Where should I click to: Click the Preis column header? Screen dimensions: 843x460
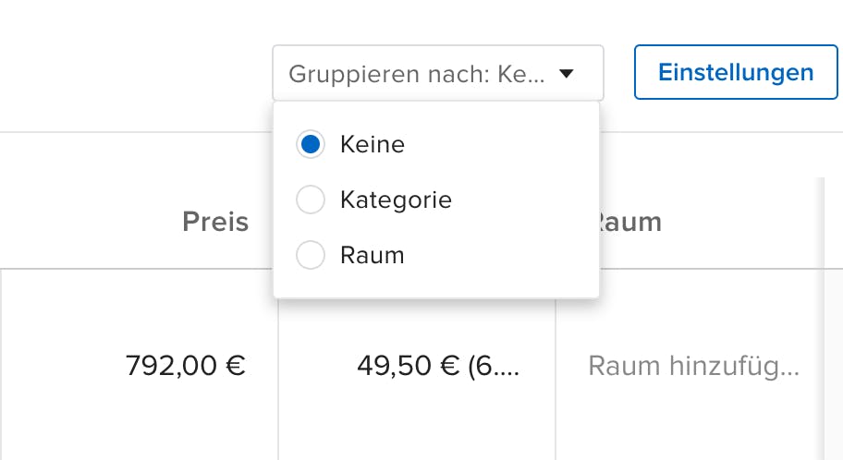[x=215, y=222]
